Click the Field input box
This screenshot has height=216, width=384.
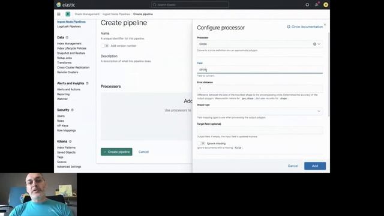pyautogui.click(x=260, y=70)
